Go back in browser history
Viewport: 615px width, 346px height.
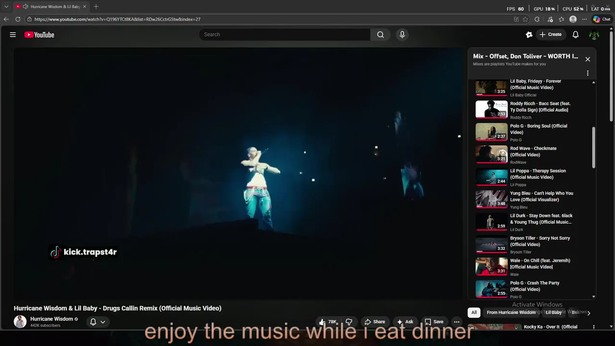[6, 19]
